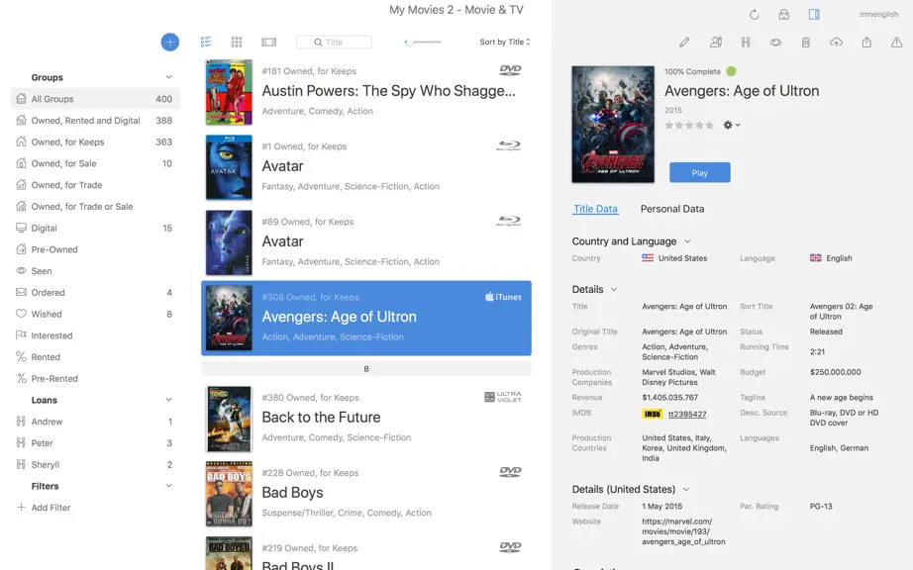913x570 pixels.
Task: Click the lock icon in top toolbar
Action: click(x=784, y=15)
